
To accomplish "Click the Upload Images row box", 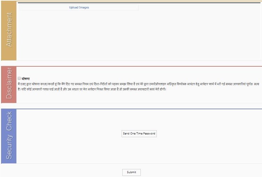I will click(79, 7).
